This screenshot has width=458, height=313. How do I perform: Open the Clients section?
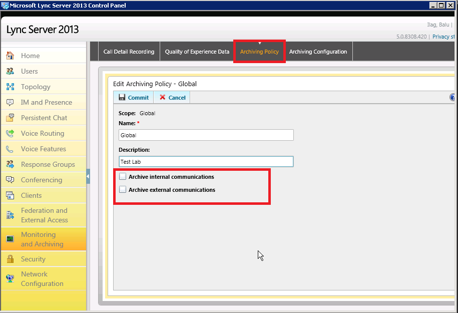click(x=44, y=195)
